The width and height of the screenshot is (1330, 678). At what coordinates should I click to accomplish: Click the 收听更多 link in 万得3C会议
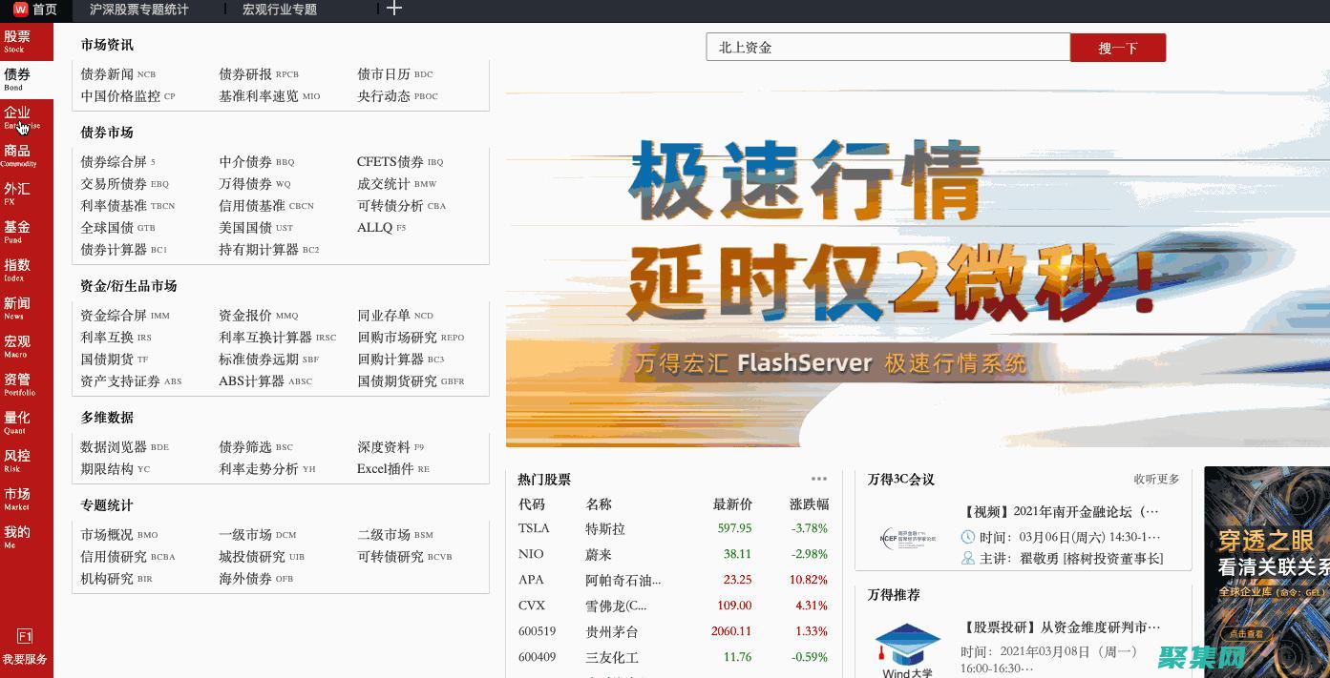pyautogui.click(x=1155, y=480)
